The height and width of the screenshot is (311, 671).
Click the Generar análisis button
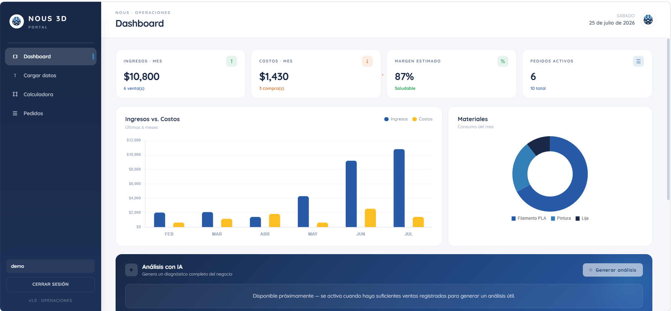(612, 270)
